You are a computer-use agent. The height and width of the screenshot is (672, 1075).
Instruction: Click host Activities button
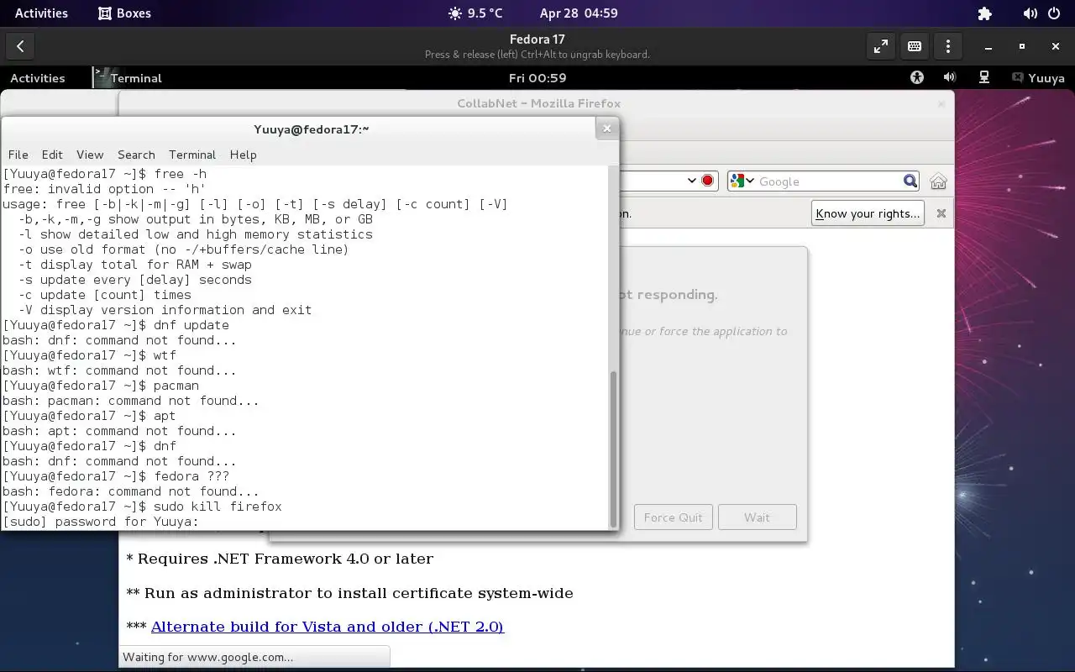tap(41, 13)
